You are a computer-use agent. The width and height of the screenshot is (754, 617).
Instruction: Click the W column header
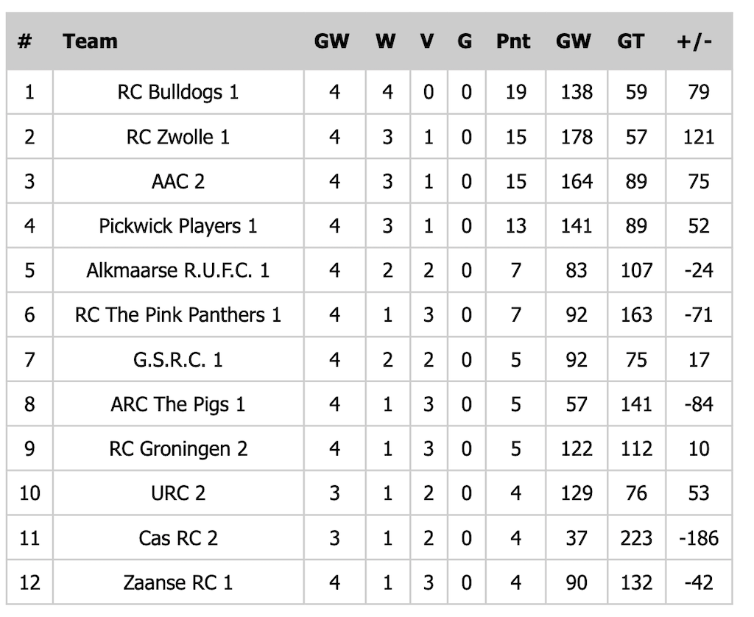click(385, 41)
